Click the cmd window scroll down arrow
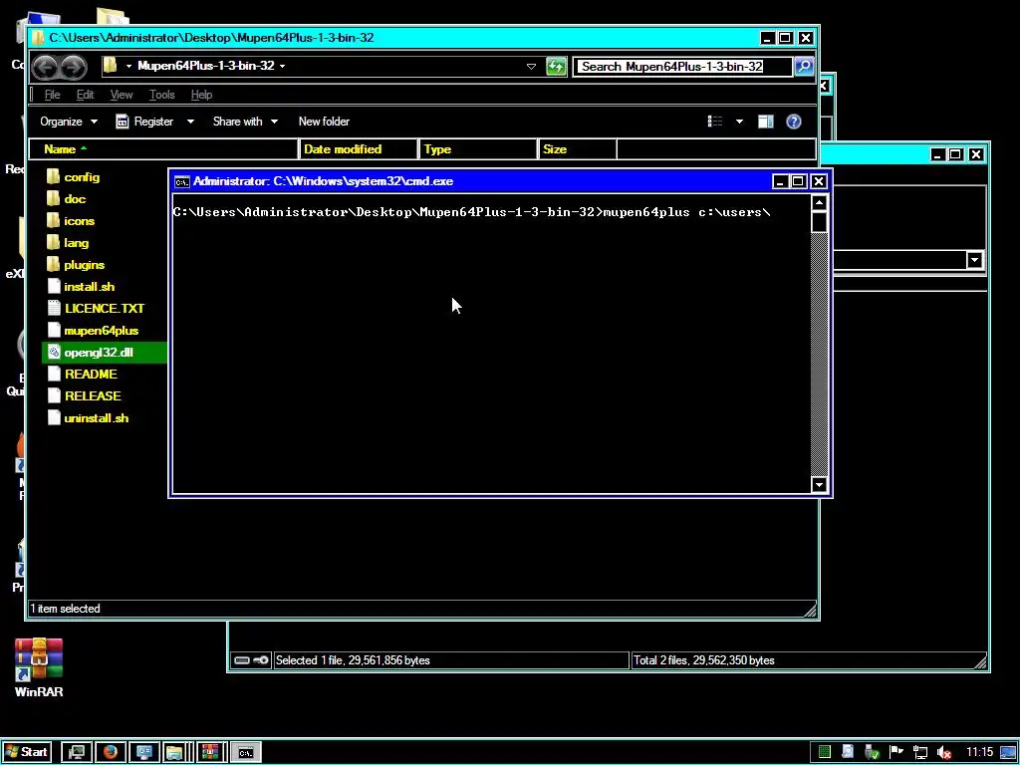The height and width of the screenshot is (765, 1020). 819,485
